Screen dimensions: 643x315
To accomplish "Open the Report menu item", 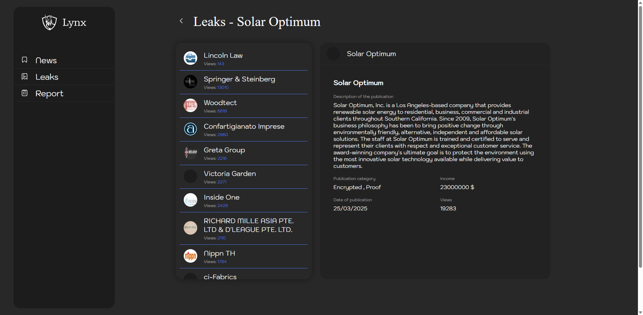I will (x=49, y=94).
